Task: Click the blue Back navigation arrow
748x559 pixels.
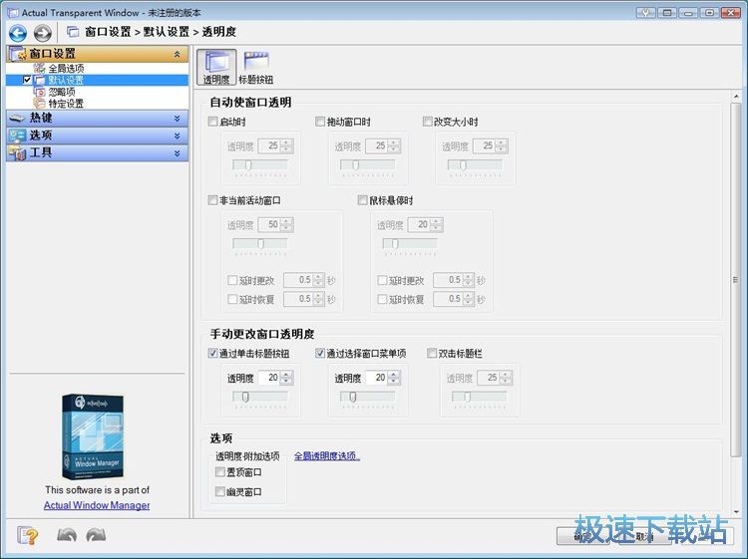Action: [x=17, y=33]
